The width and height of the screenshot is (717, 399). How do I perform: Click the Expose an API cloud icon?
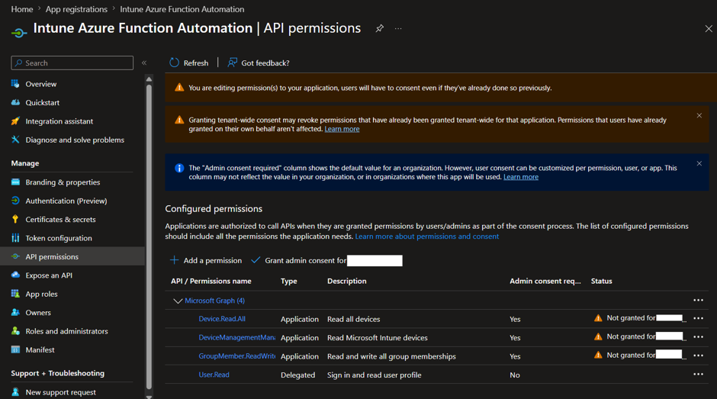click(15, 275)
